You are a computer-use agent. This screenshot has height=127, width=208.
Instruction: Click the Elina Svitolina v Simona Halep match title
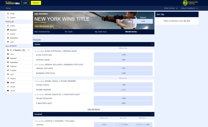pyautogui.click(x=61, y=51)
